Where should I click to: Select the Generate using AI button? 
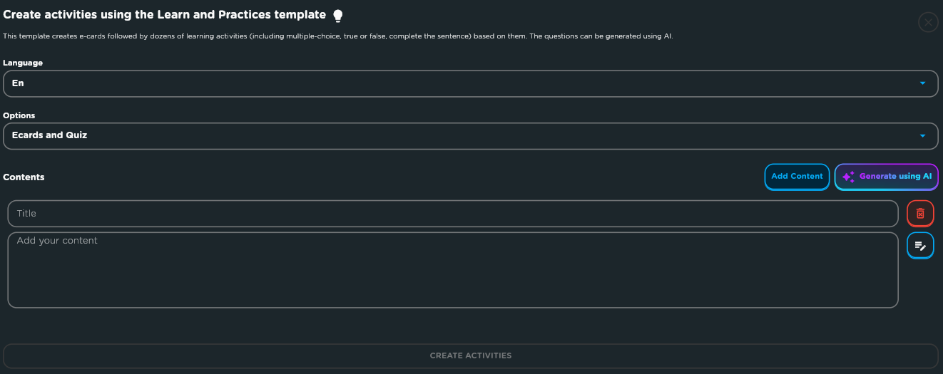[887, 177]
